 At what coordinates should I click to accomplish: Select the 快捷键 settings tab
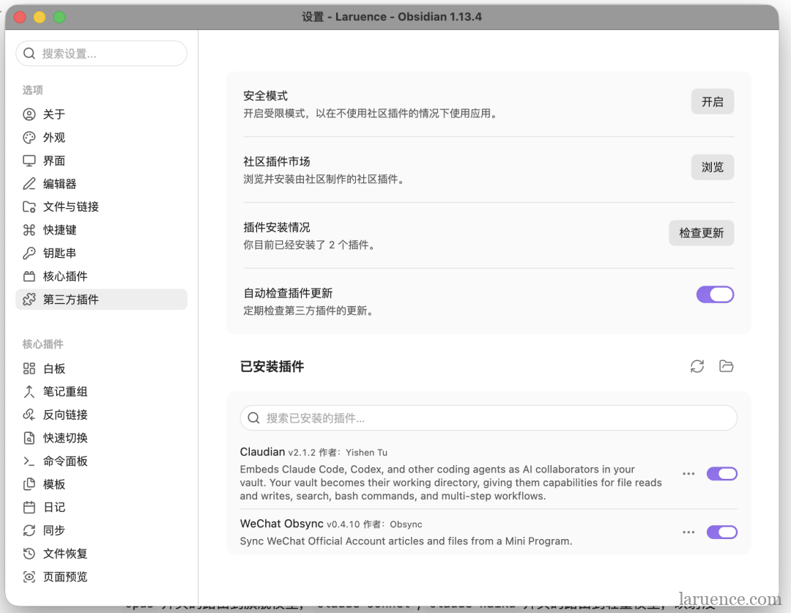click(x=101, y=230)
